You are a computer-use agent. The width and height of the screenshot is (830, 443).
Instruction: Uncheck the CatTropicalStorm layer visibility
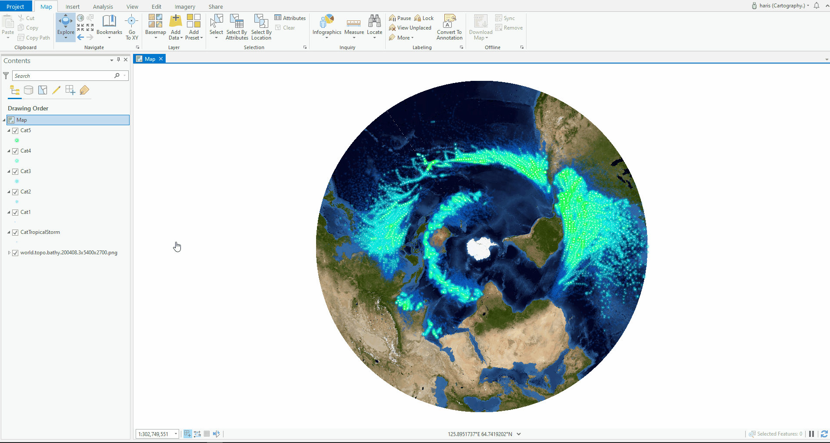15,232
